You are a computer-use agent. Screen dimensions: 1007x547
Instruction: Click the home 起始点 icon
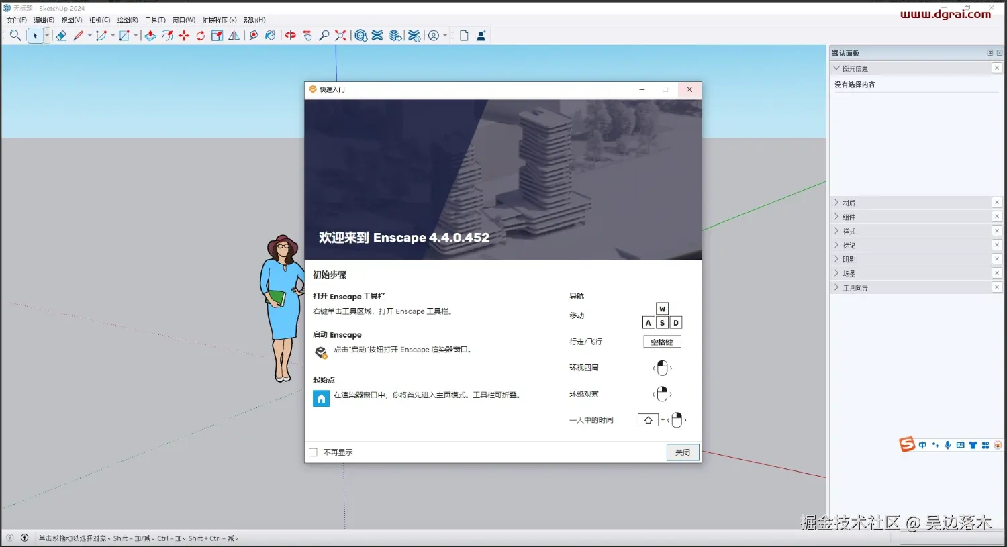pyautogui.click(x=321, y=399)
